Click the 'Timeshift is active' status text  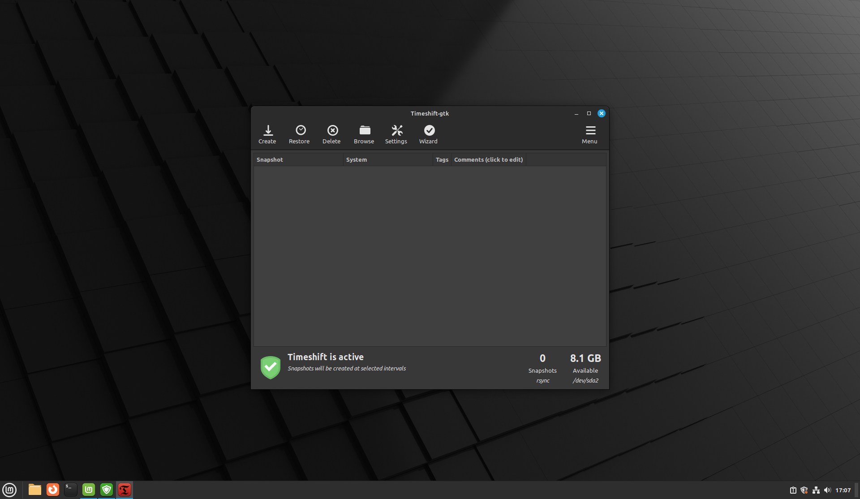tap(326, 357)
